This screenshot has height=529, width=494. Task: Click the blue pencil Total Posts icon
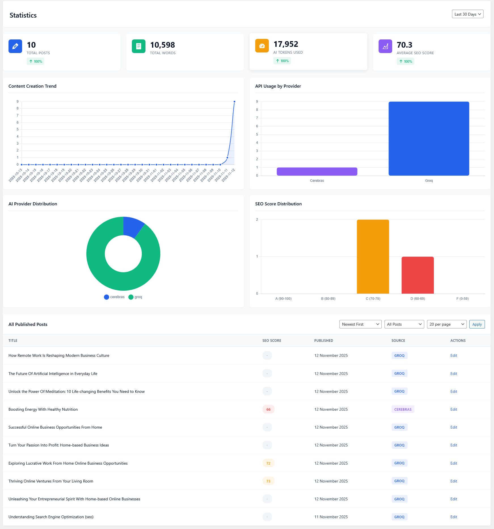(x=15, y=46)
